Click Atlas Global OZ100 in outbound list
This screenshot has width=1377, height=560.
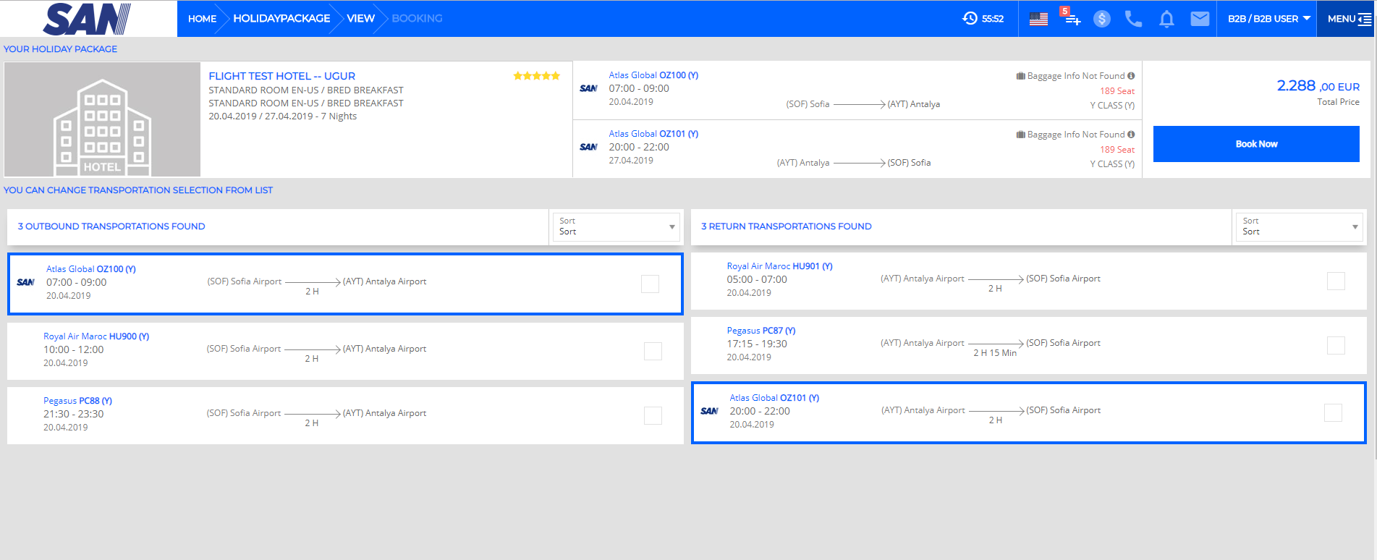point(91,269)
